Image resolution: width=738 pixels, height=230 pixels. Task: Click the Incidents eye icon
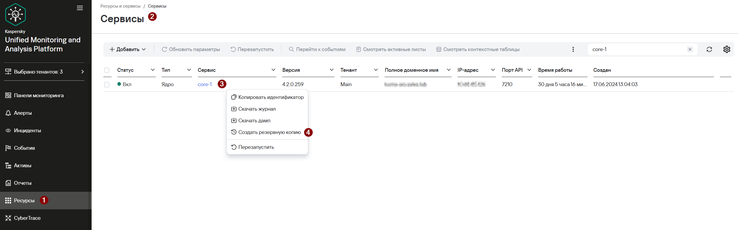pyautogui.click(x=8, y=130)
